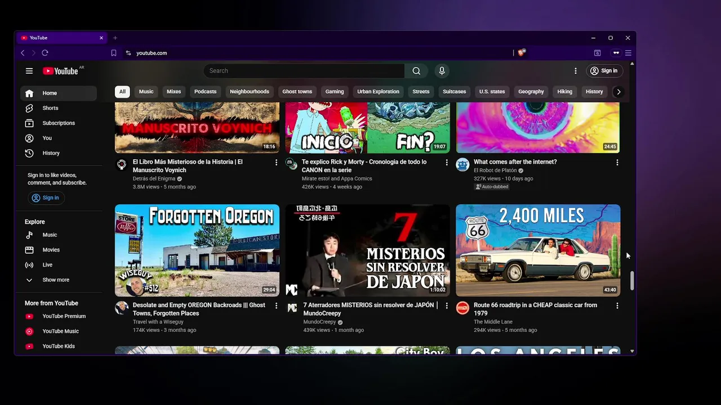The height and width of the screenshot is (405, 721).
Task: Open the YouTube hamburger guide menu
Action: [x=29, y=71]
